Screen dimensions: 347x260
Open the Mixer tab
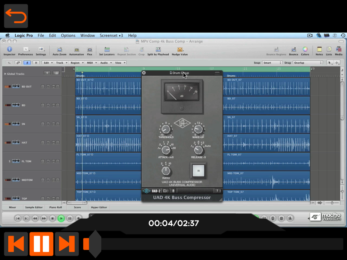click(12, 207)
